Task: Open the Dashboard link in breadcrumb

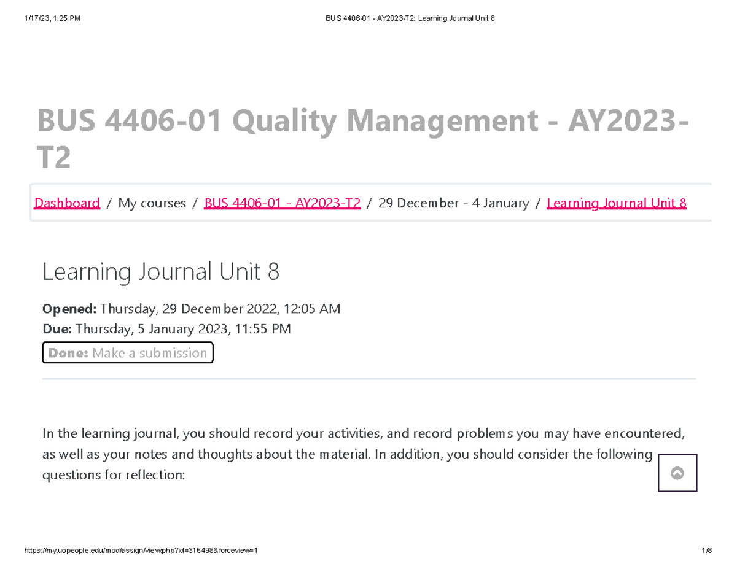Action: 66,203
